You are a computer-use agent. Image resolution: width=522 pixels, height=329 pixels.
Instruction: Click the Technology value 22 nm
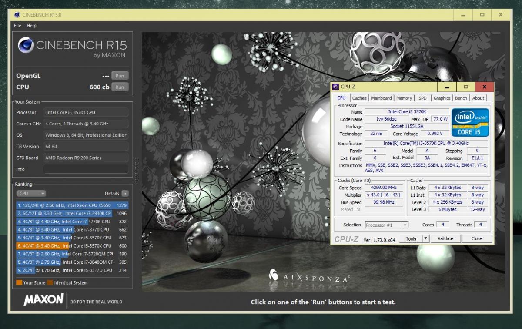[x=376, y=134]
